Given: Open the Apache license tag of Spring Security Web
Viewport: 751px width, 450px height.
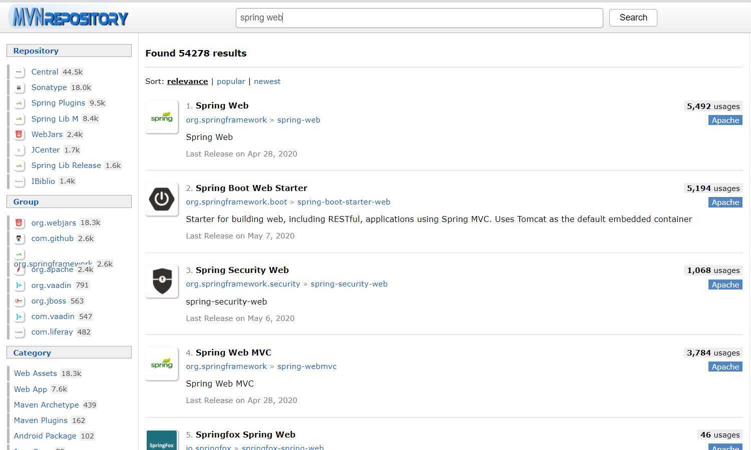Looking at the screenshot, I should (725, 284).
